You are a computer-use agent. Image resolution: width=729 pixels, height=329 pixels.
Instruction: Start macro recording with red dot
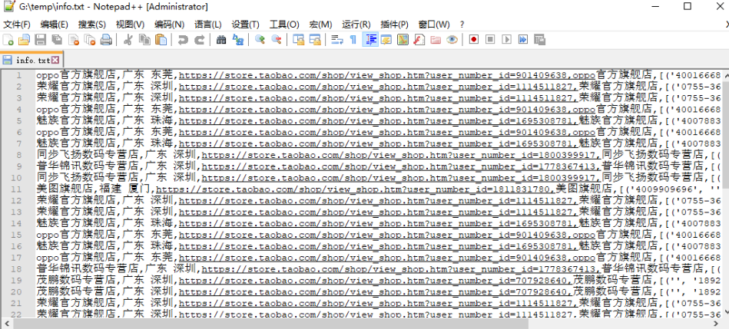(473, 40)
